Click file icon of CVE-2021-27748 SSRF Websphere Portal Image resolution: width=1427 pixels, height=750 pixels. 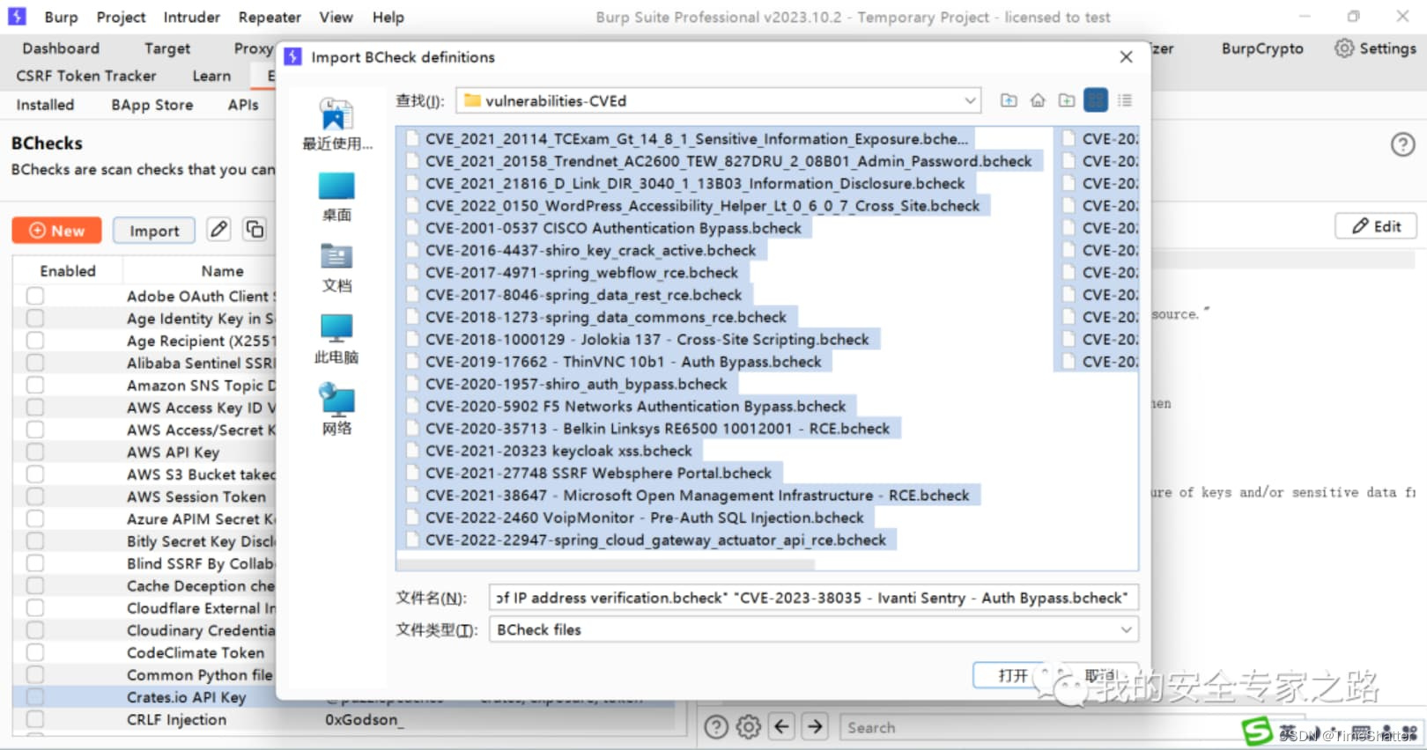411,474
